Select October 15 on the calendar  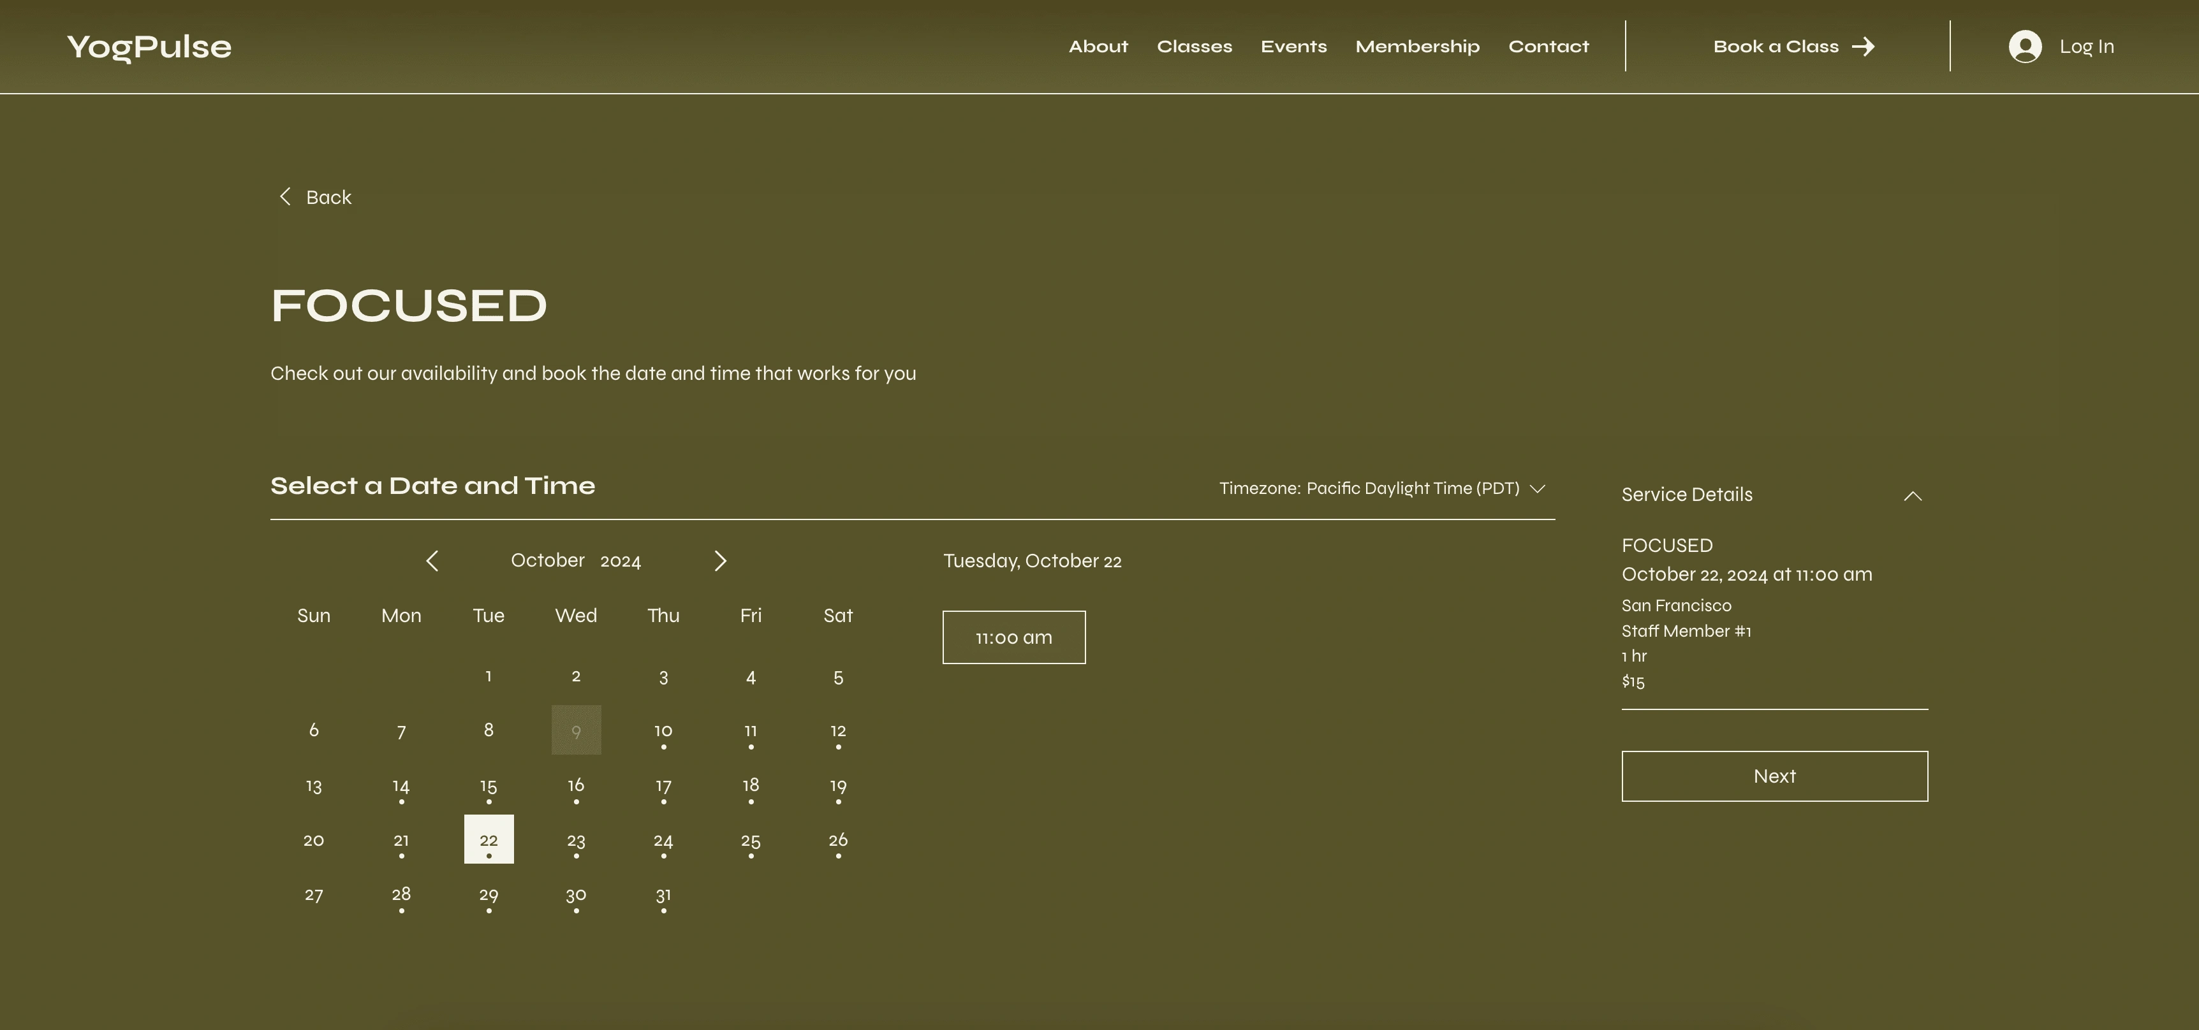(489, 786)
